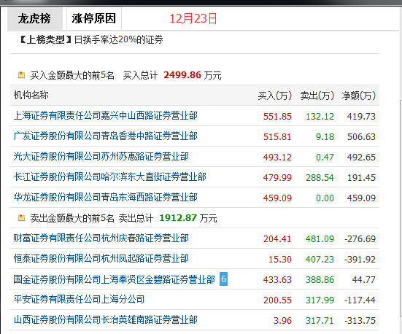Open 华龙证券青岛东海西路证券营业部 link
Screen dimensions: 402x334
(105, 197)
